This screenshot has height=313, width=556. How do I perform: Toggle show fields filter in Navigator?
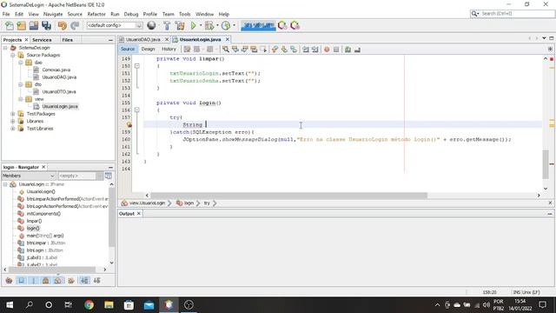(21, 281)
